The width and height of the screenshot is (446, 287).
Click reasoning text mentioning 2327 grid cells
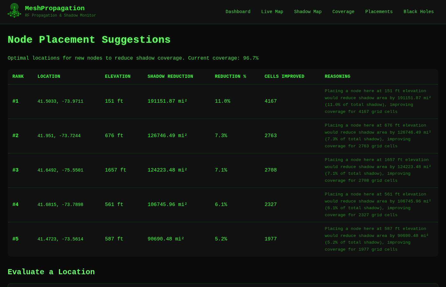(378, 205)
